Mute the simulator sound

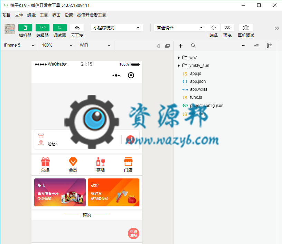[x=158, y=46]
